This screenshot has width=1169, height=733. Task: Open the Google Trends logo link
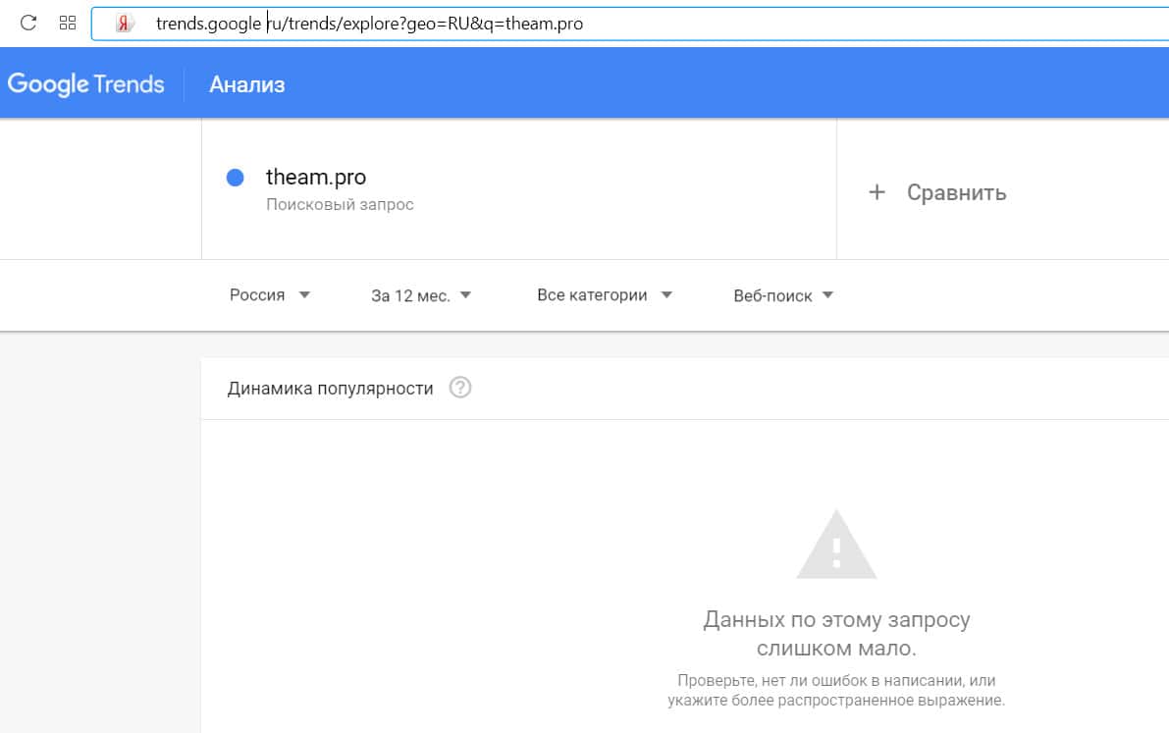[86, 84]
